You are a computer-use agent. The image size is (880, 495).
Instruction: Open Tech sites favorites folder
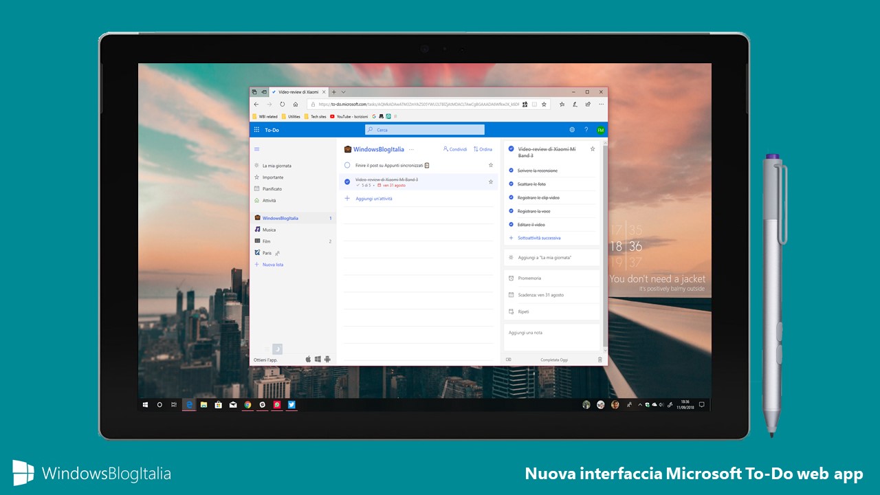click(316, 117)
